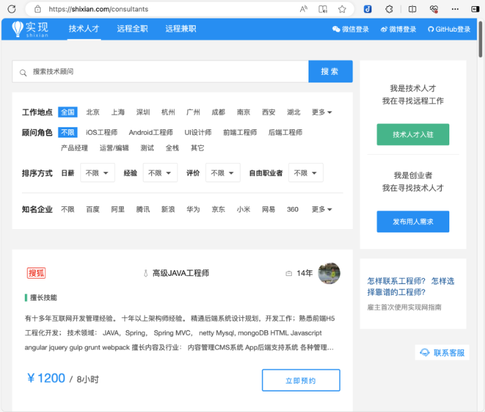Click the 搜索技术顾问 search input field
Screen dimensions: 485x412
pyautogui.click(x=165, y=72)
